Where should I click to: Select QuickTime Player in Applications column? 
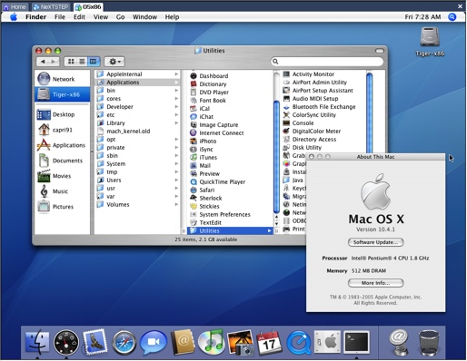click(x=222, y=181)
